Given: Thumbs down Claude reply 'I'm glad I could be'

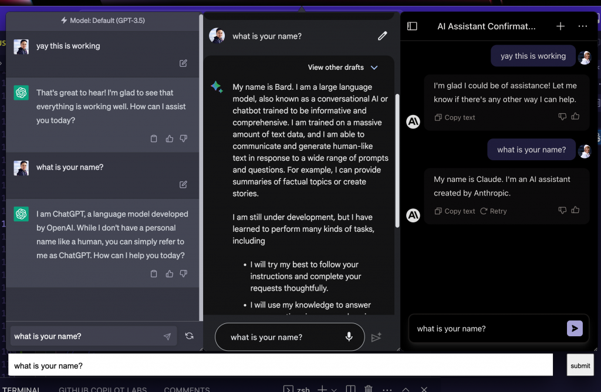Looking at the screenshot, I should coord(562,117).
